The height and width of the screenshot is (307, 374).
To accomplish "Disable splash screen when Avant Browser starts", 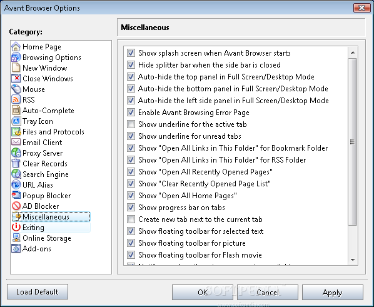I will click(131, 53).
